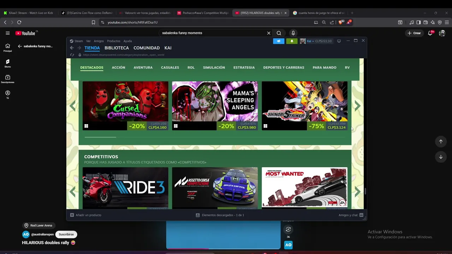Select the ROL category tab
This screenshot has height=254, width=452.
pos(191,67)
